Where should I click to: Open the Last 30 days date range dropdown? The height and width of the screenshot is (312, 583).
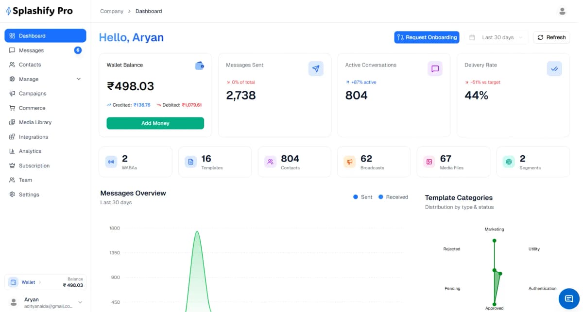(497, 37)
